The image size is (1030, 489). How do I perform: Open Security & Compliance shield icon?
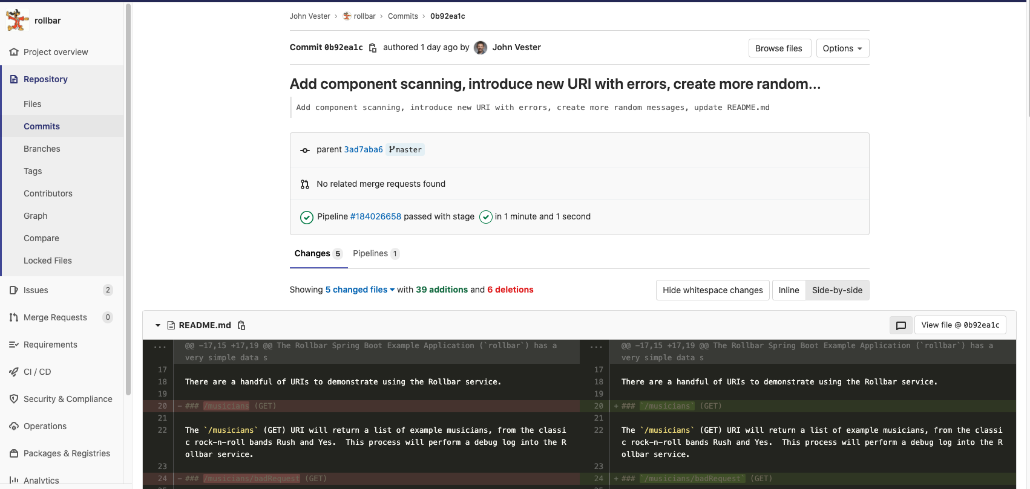14,399
